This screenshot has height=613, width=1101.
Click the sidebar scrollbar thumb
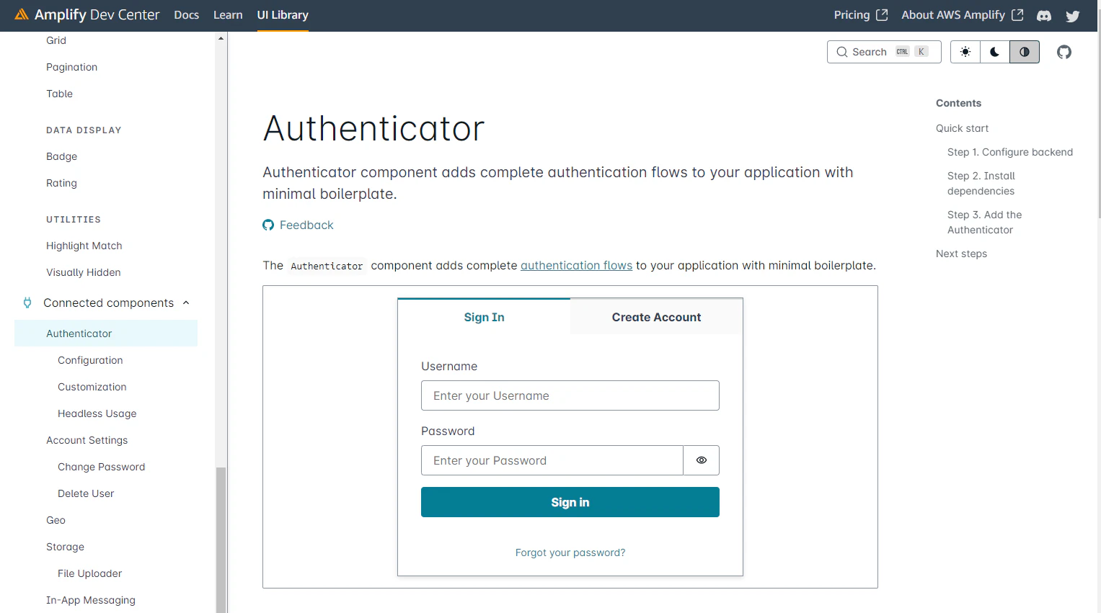[221, 540]
